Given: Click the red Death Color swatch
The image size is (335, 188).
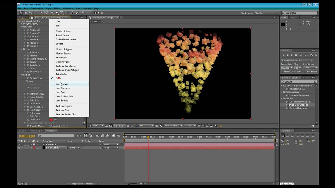Looking at the screenshot, I should point(51,120).
